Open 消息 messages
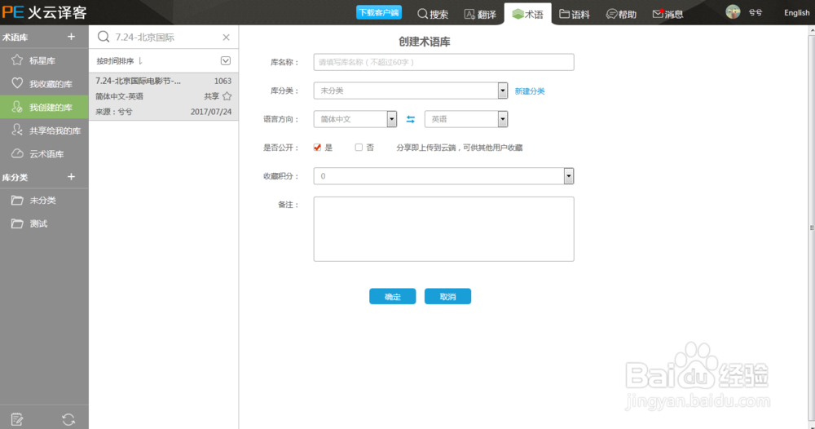 [668, 14]
